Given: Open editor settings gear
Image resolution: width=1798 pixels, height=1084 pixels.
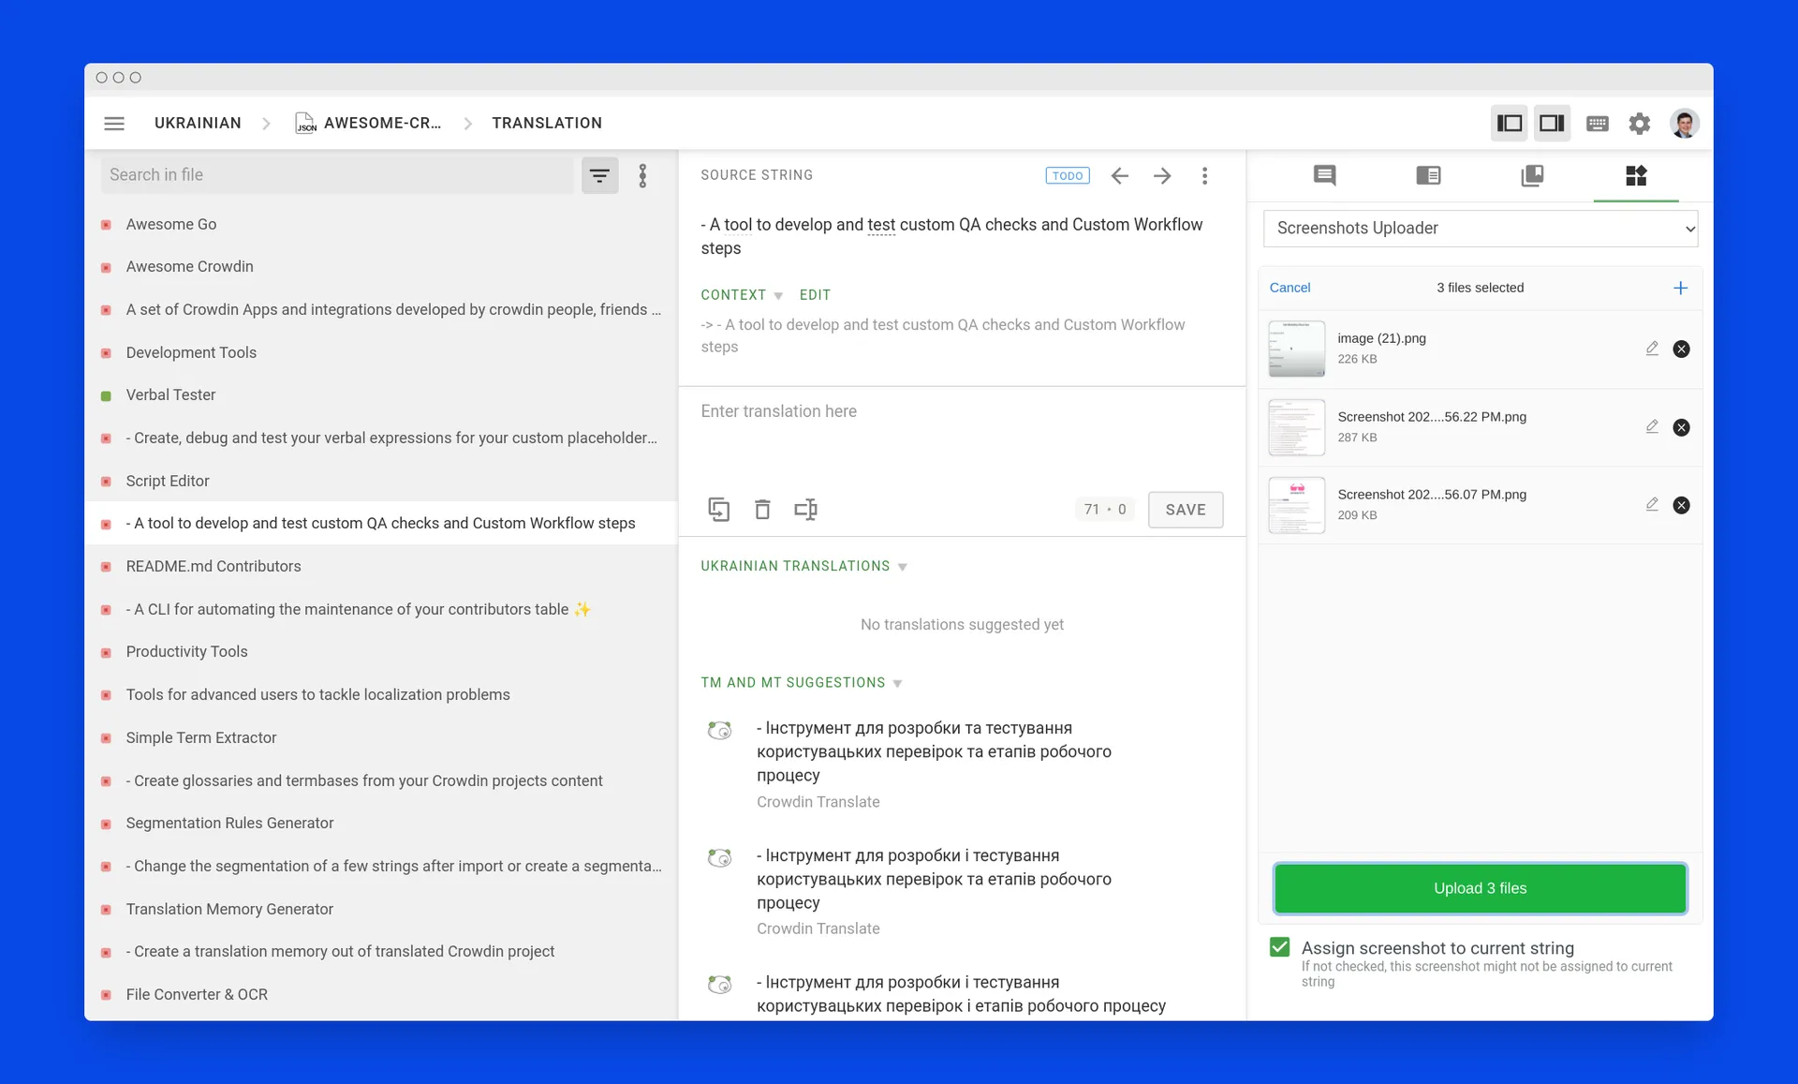Looking at the screenshot, I should click(1640, 124).
